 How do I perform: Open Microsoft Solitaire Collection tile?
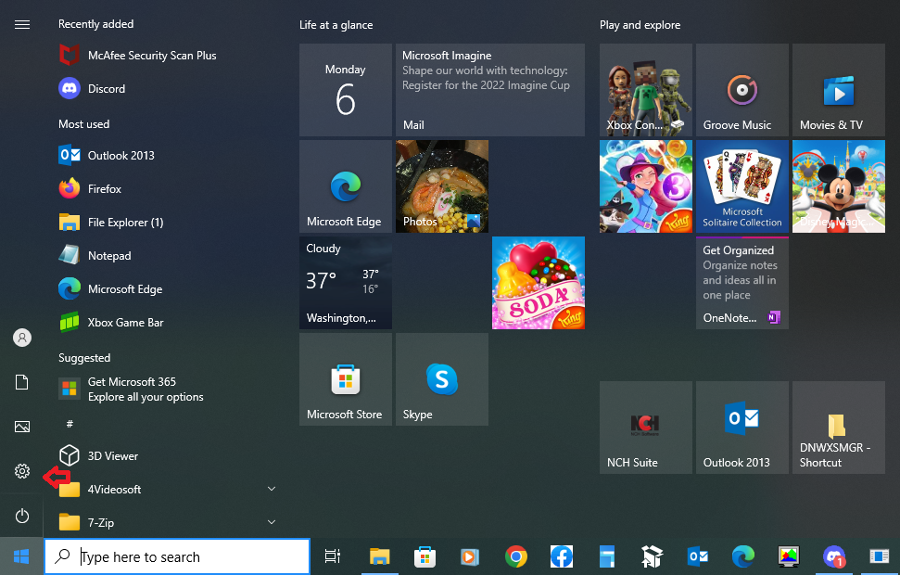pyautogui.click(x=742, y=186)
